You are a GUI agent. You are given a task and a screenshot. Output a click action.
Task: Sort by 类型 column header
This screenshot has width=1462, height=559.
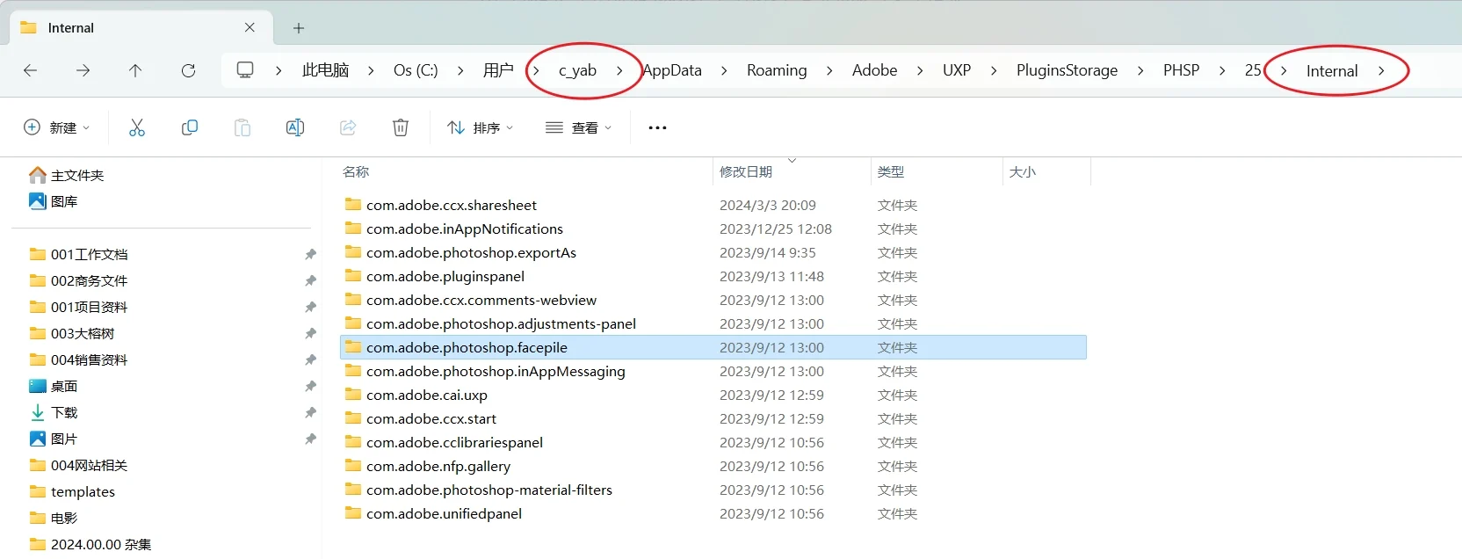pos(891,172)
